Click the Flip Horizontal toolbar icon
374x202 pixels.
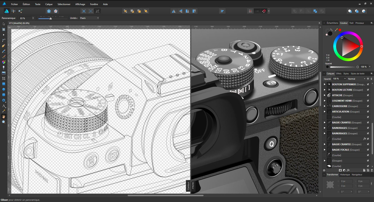(174, 11)
